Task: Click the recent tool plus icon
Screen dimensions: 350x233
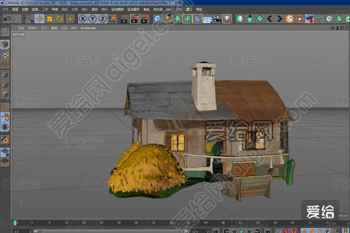Action: pyautogui.click(x=70, y=19)
